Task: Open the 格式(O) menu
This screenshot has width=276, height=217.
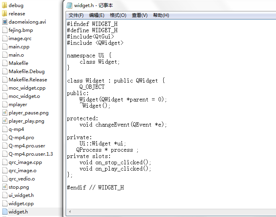Action: tap(118, 15)
